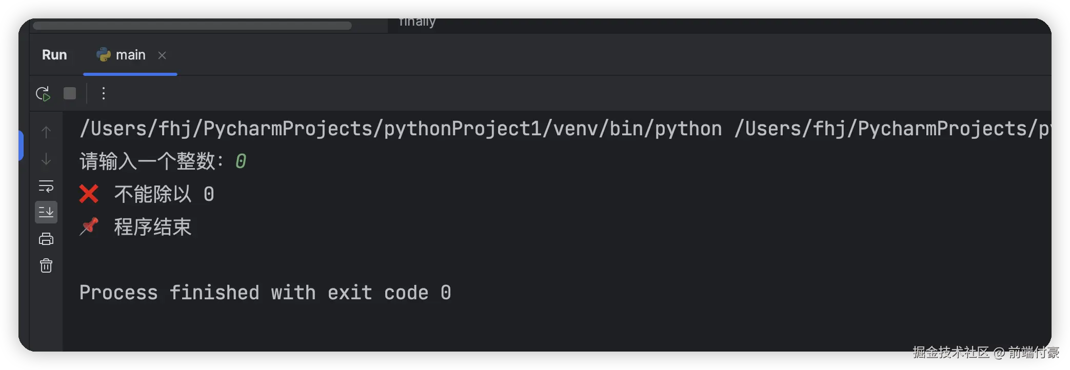Rerun the main script

pos(43,94)
